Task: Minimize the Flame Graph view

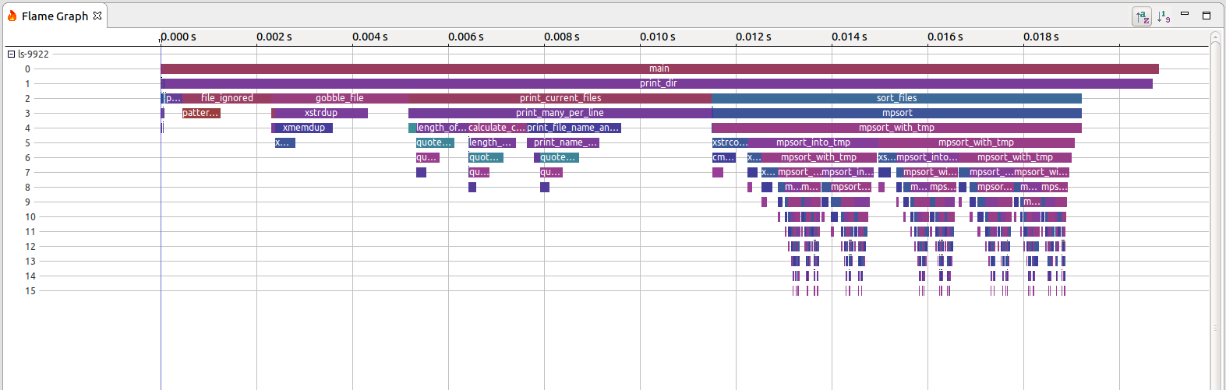Action: [1185, 14]
